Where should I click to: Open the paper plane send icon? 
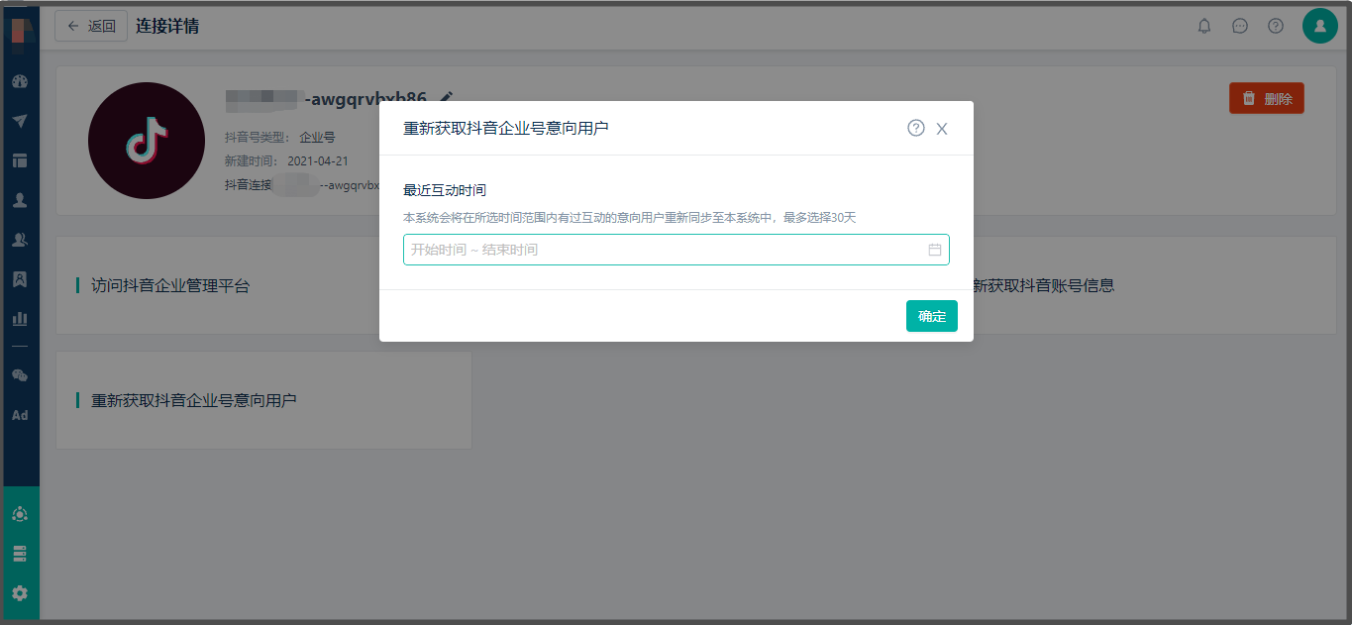point(20,121)
